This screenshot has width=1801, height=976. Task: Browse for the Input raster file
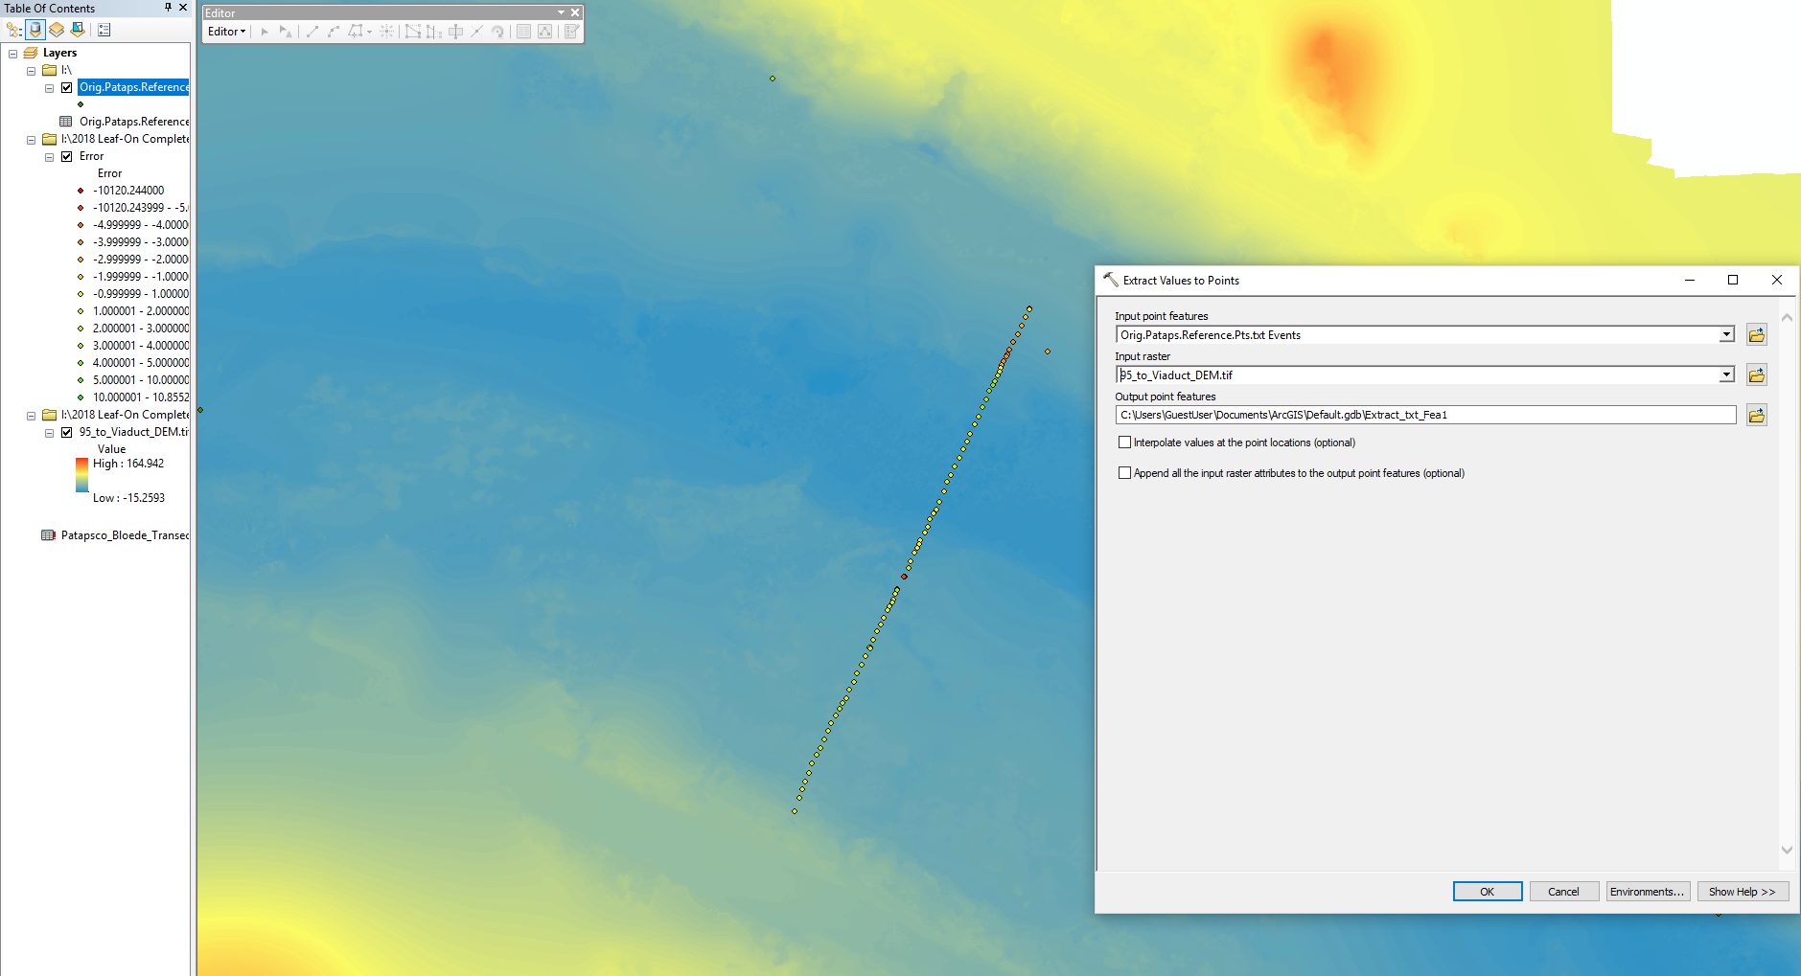click(x=1756, y=375)
